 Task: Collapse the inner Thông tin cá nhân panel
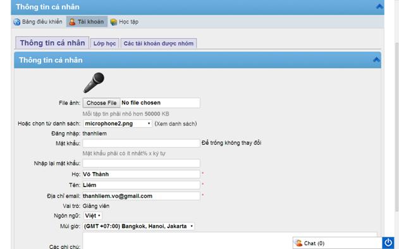click(x=376, y=60)
